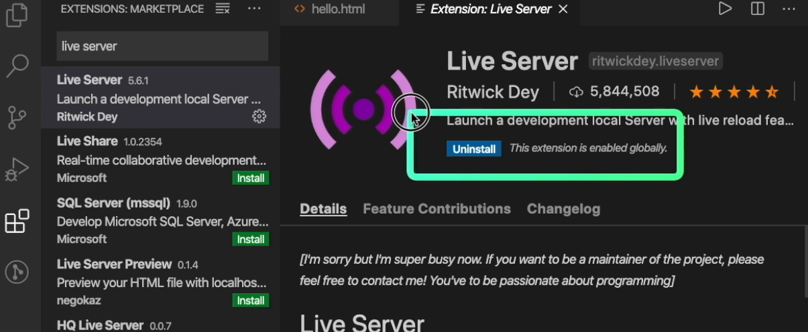Clear extensions search results icon

[x=223, y=9]
